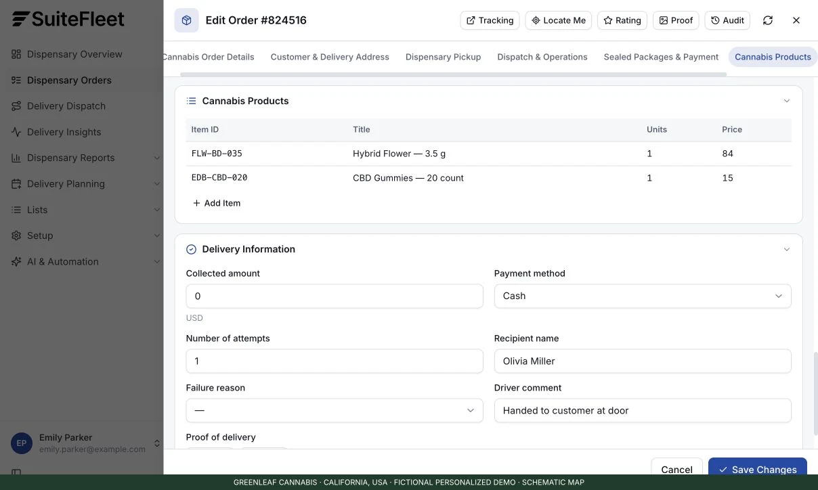Open the Audit history button

tap(727, 20)
